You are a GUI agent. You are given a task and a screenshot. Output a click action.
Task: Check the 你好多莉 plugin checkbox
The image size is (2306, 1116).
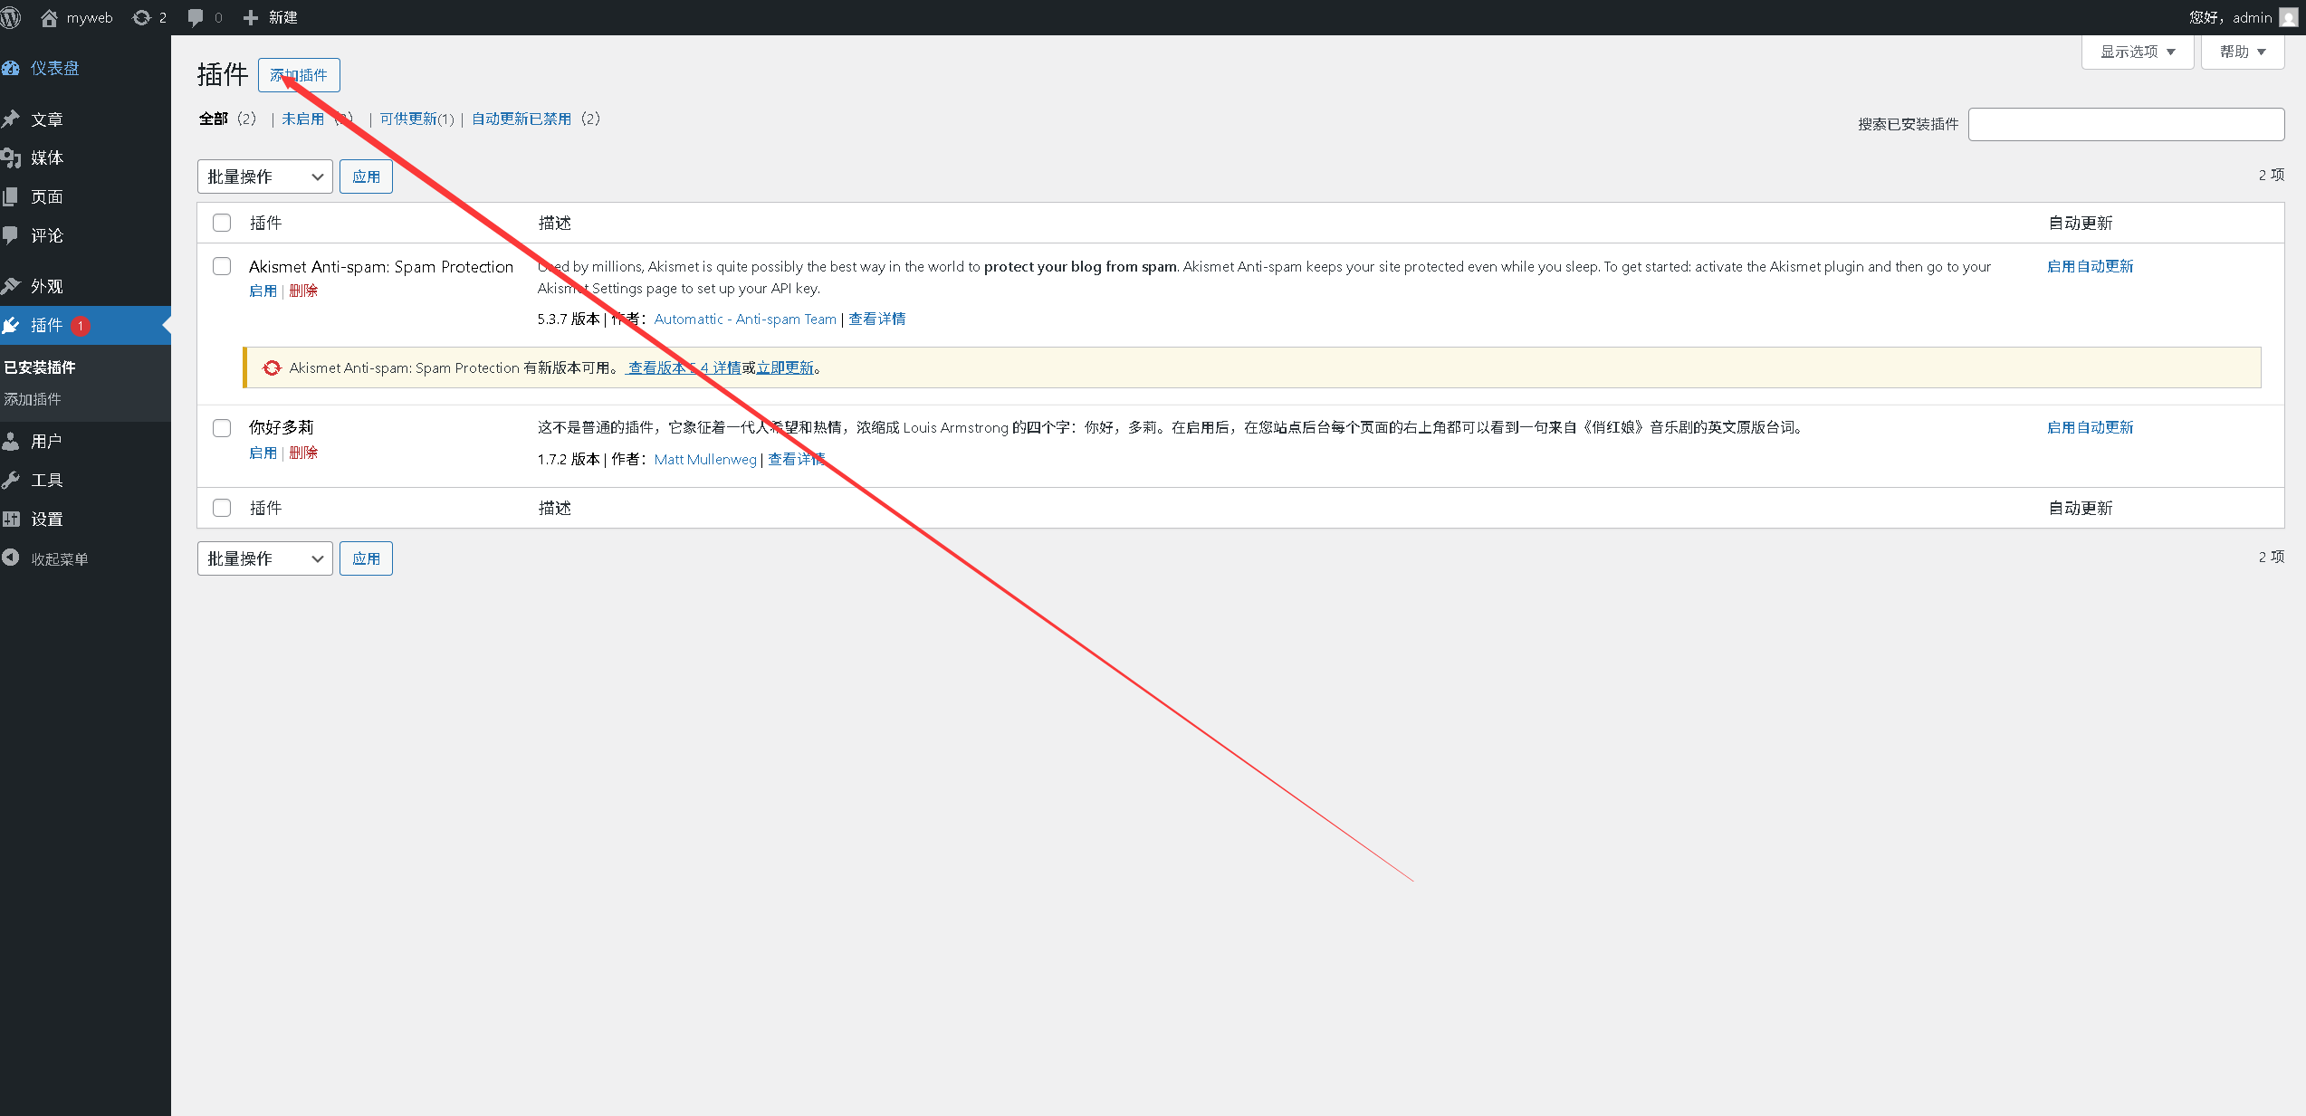click(x=222, y=428)
